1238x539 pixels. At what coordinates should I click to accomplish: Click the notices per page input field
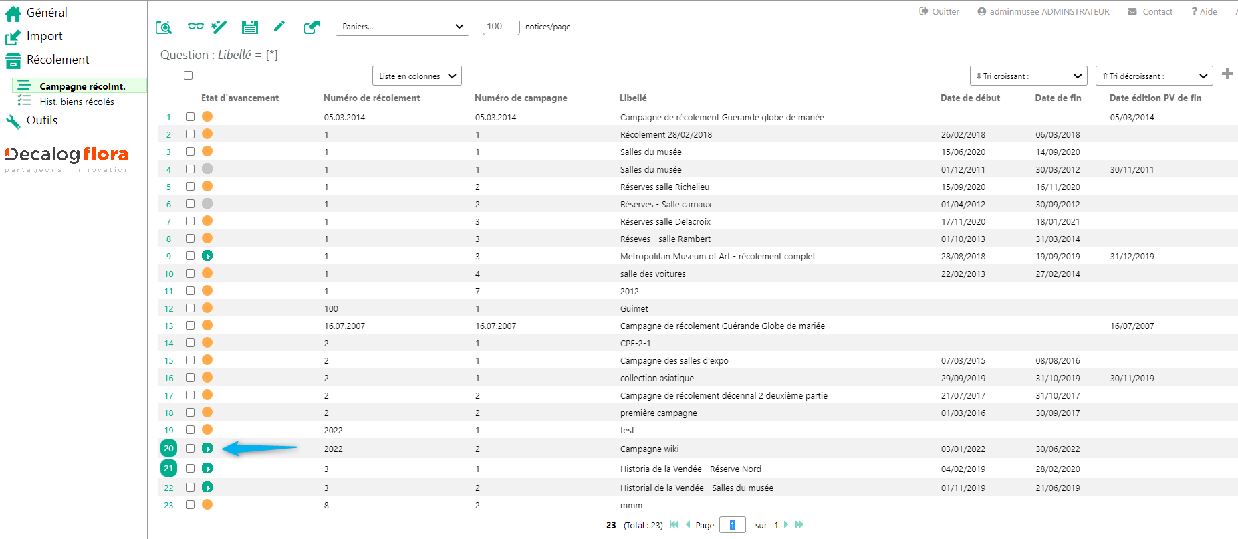pyautogui.click(x=501, y=27)
